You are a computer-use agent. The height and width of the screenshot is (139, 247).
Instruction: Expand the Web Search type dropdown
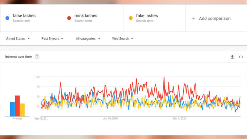(x=123, y=39)
